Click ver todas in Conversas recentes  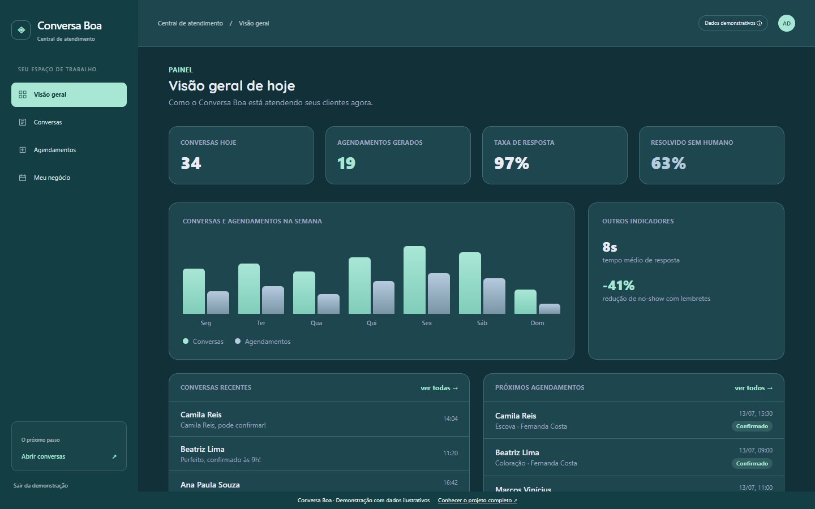[x=439, y=388]
